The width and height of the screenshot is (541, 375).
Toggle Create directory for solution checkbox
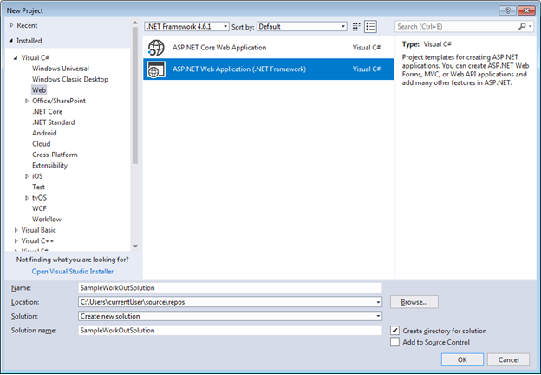coord(394,331)
